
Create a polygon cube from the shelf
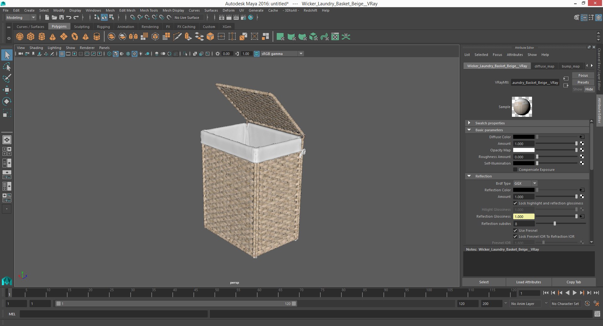point(31,37)
